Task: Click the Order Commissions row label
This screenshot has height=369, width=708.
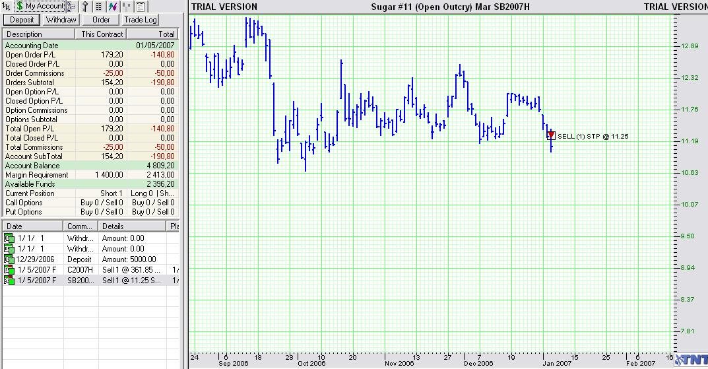Action: coord(35,73)
